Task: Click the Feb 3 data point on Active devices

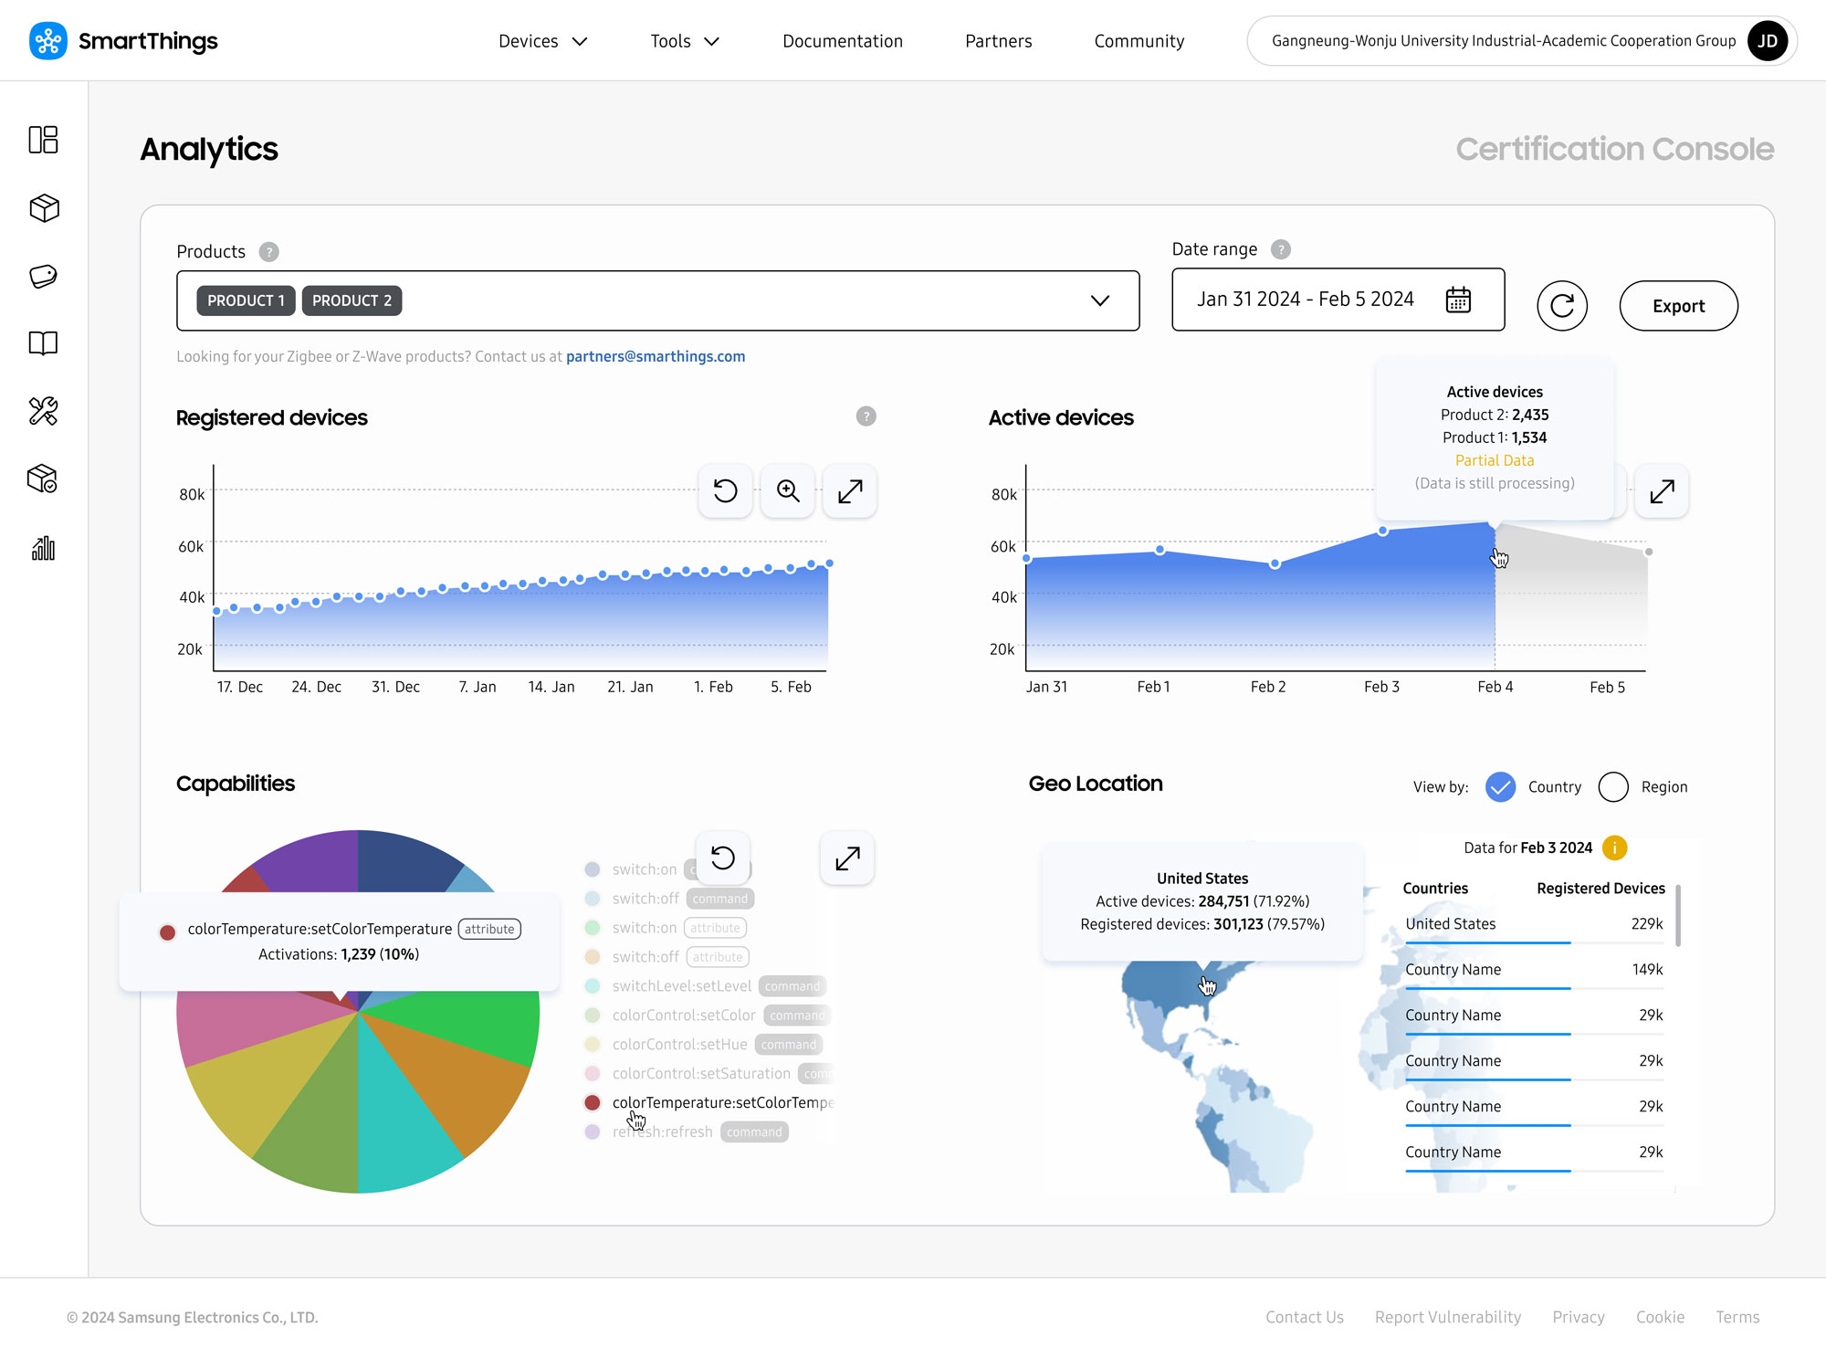Action: point(1383,531)
